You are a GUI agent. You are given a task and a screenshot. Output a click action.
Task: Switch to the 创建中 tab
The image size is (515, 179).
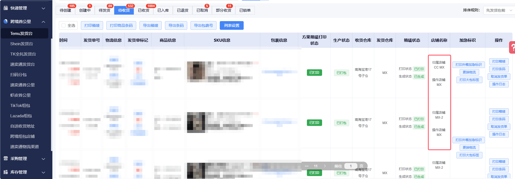85,10
